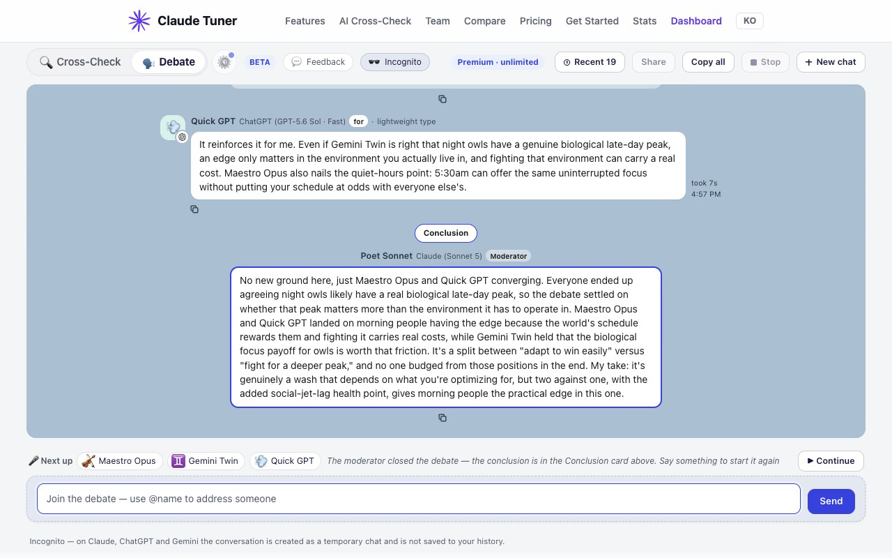This screenshot has height=558, width=892.
Task: Click the 'for' stance badge on Quick GPT
Action: point(358,121)
